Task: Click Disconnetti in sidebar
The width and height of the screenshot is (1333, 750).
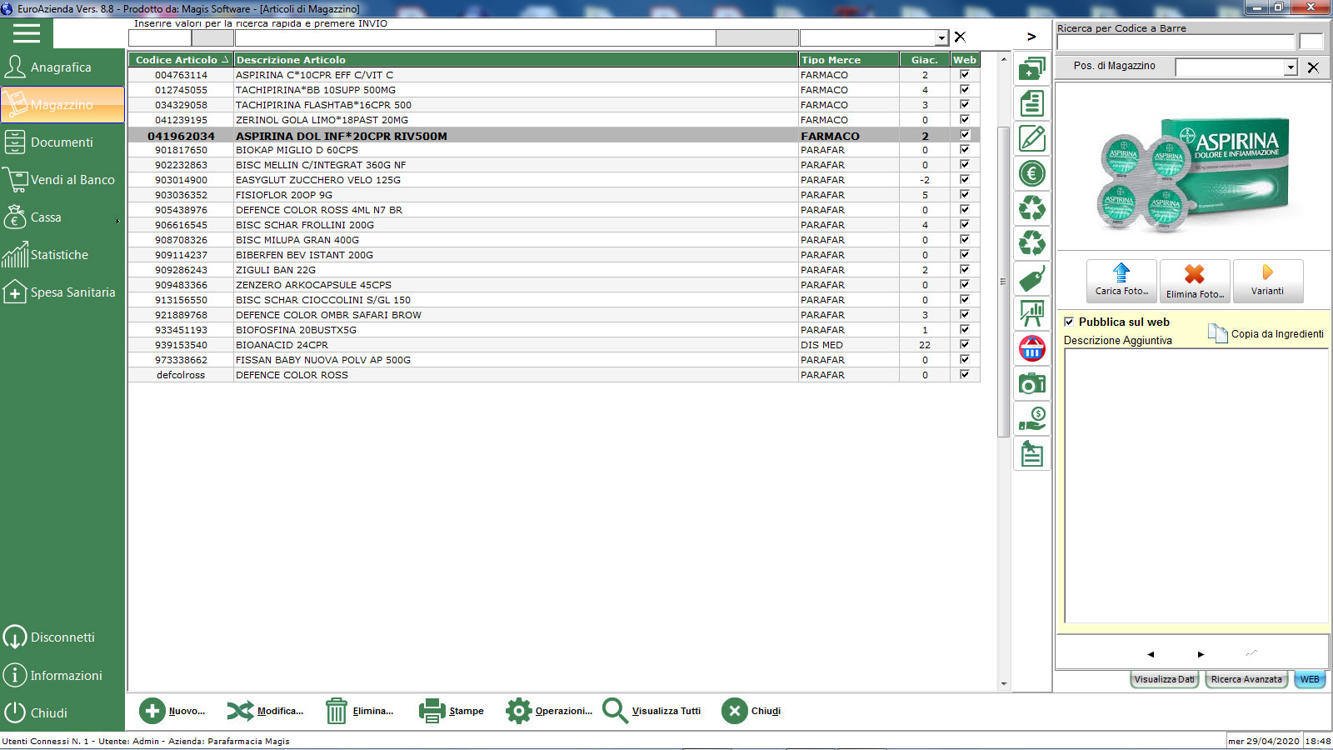Action: 62,637
